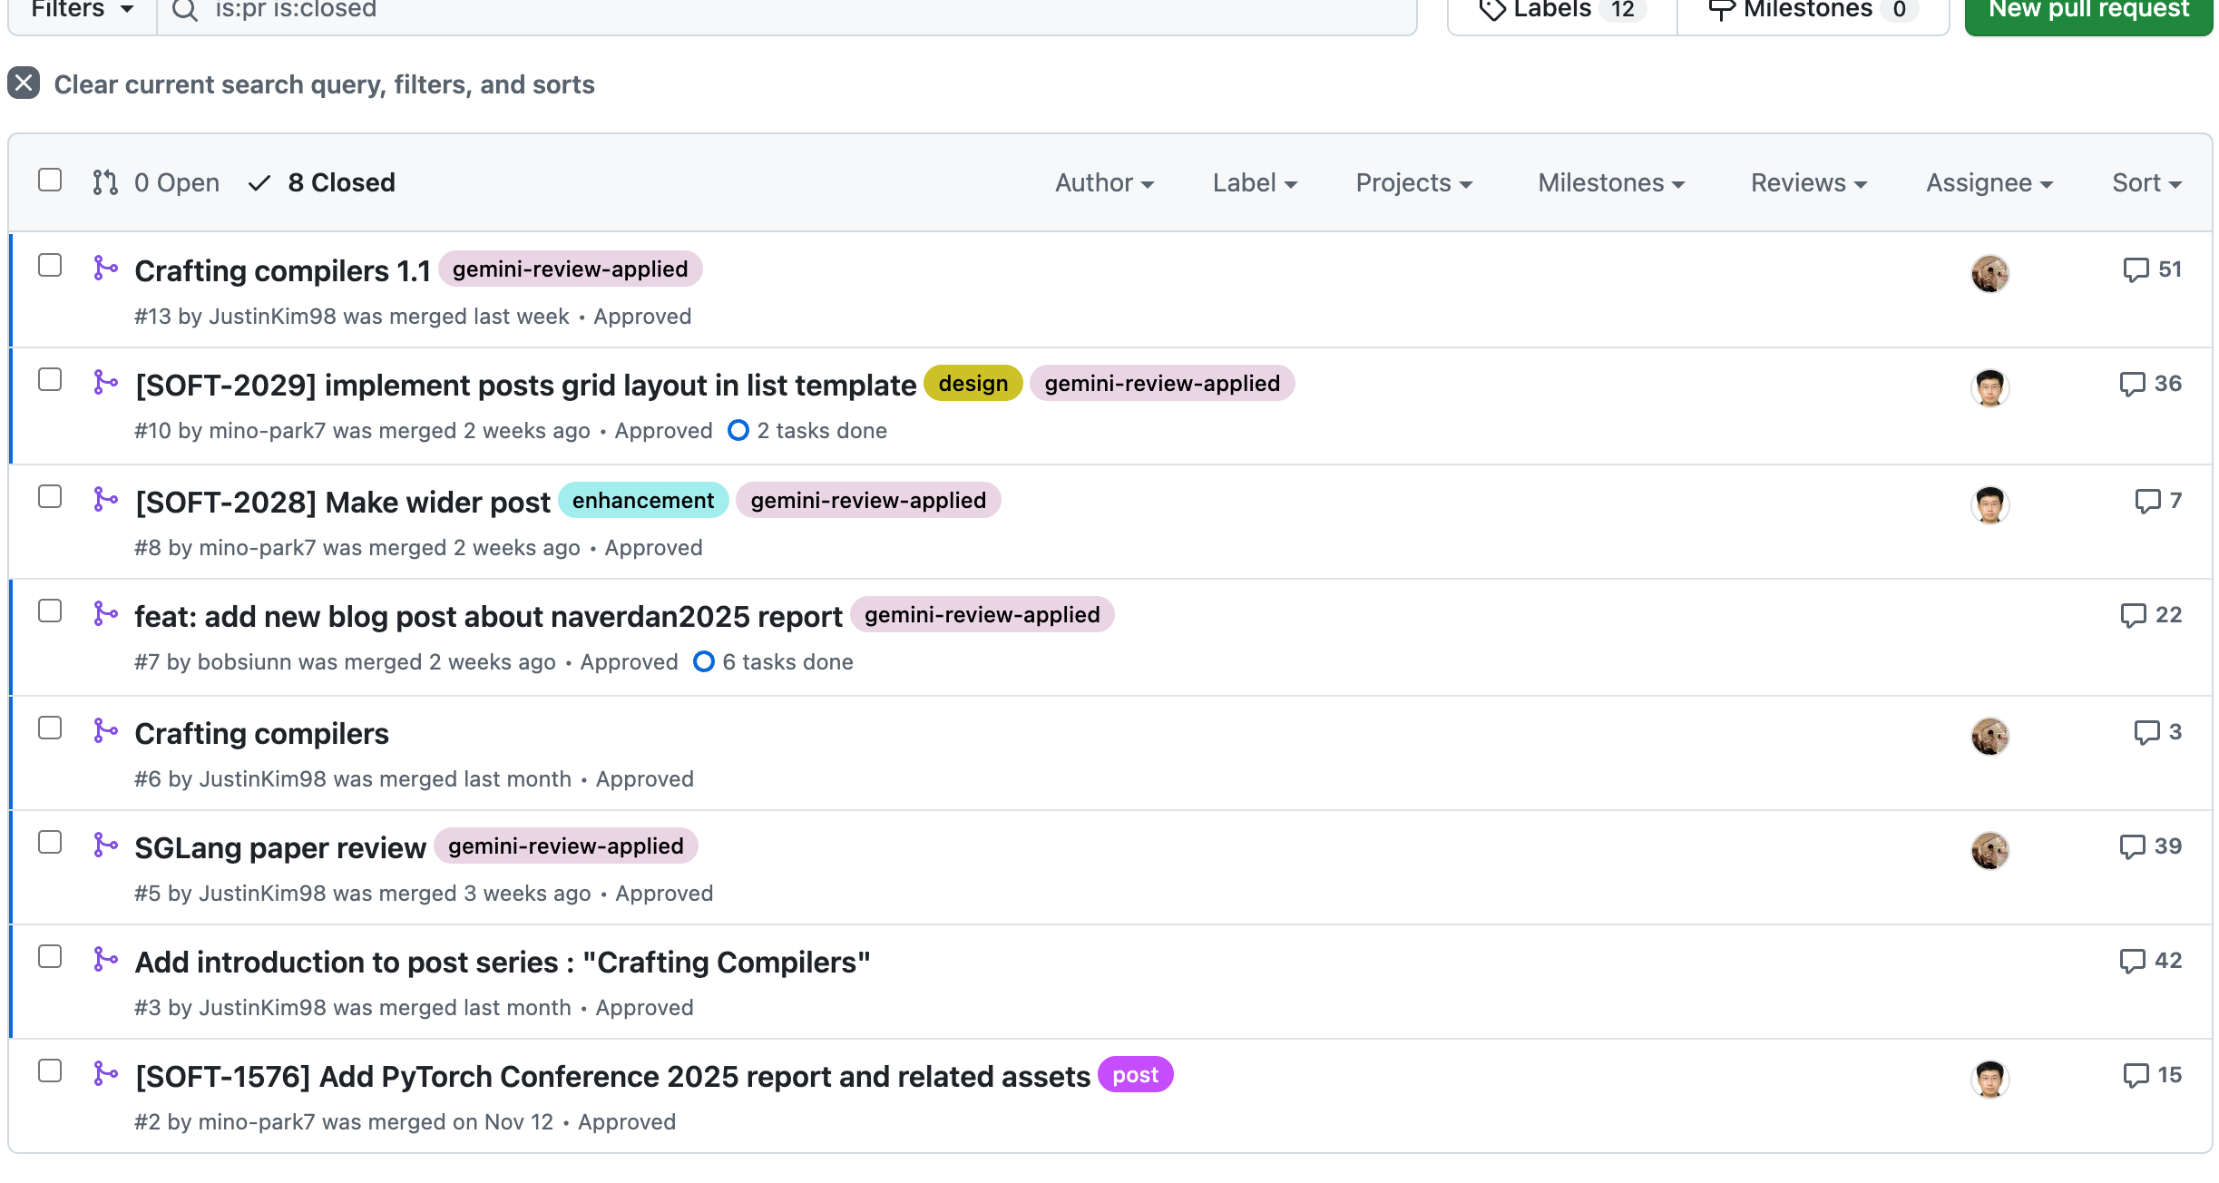Viewport: 2219px width, 1183px height.
Task: Open pull request #13 by JustinKim98
Action: 282,269
